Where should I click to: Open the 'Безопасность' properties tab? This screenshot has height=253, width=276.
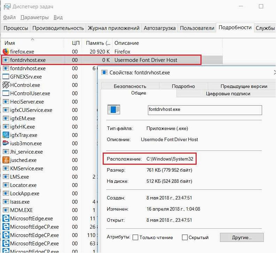point(130,86)
